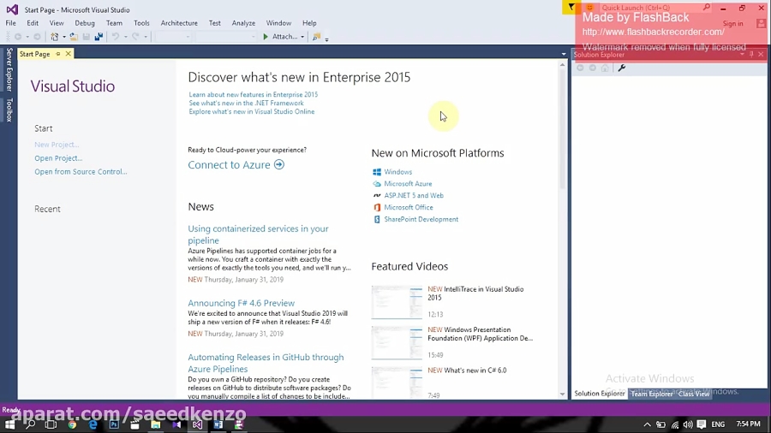Click the account picture icon beside Sign in
771x433 pixels.
(762, 23)
